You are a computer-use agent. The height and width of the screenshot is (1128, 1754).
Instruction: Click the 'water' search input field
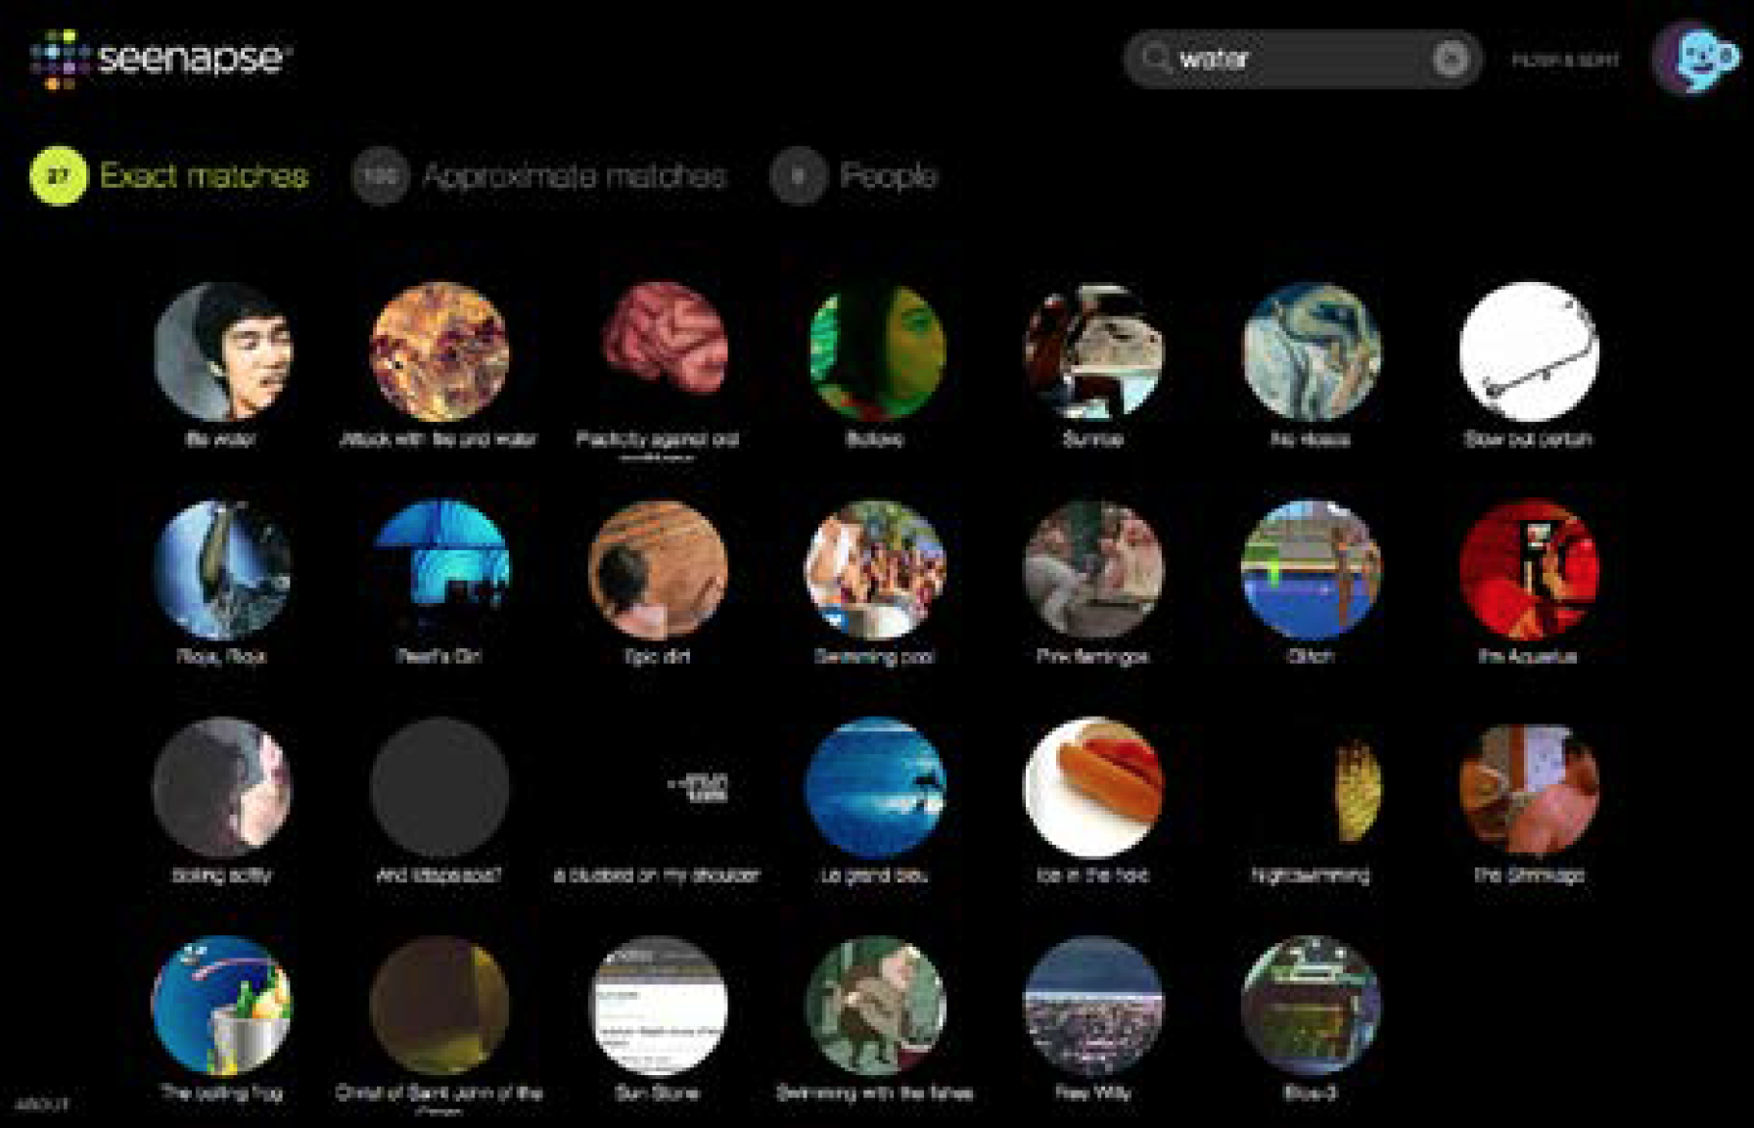click(1292, 59)
